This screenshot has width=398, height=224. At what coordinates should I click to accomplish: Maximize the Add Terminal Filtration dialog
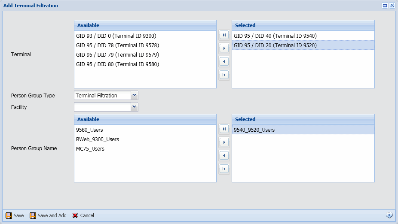[x=385, y=6]
